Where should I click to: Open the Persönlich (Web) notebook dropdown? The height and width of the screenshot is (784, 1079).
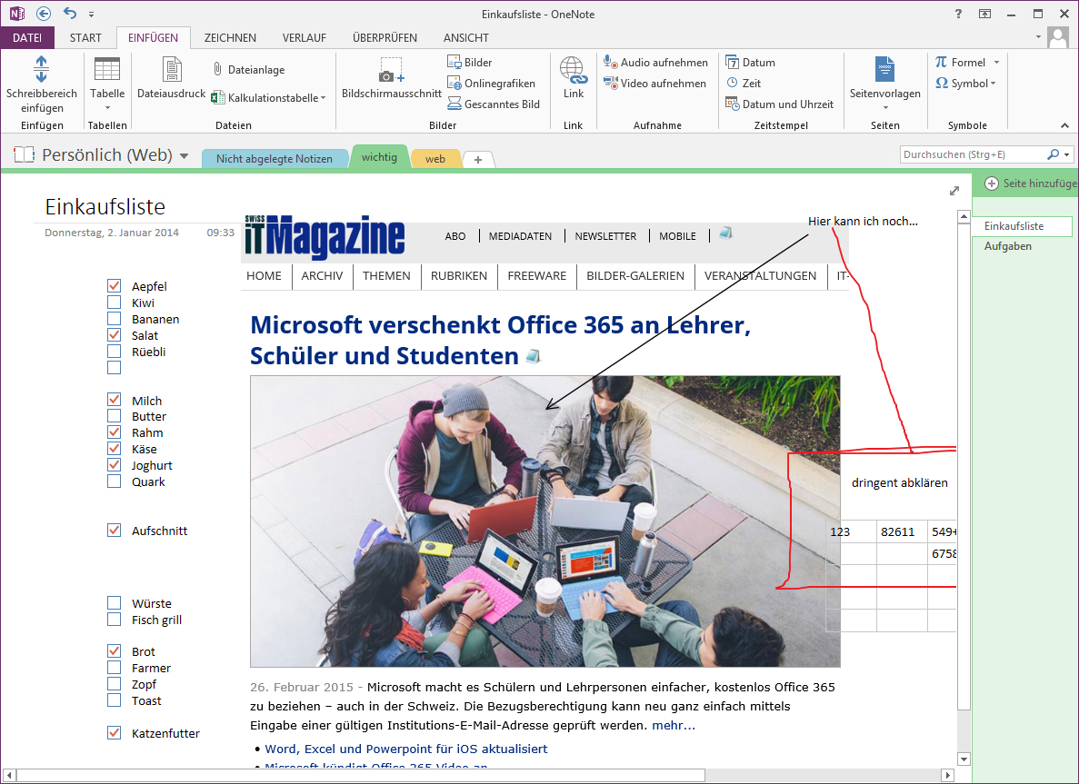coord(185,155)
